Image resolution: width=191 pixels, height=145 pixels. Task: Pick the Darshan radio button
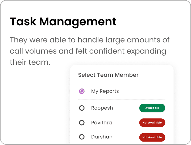[82, 137]
